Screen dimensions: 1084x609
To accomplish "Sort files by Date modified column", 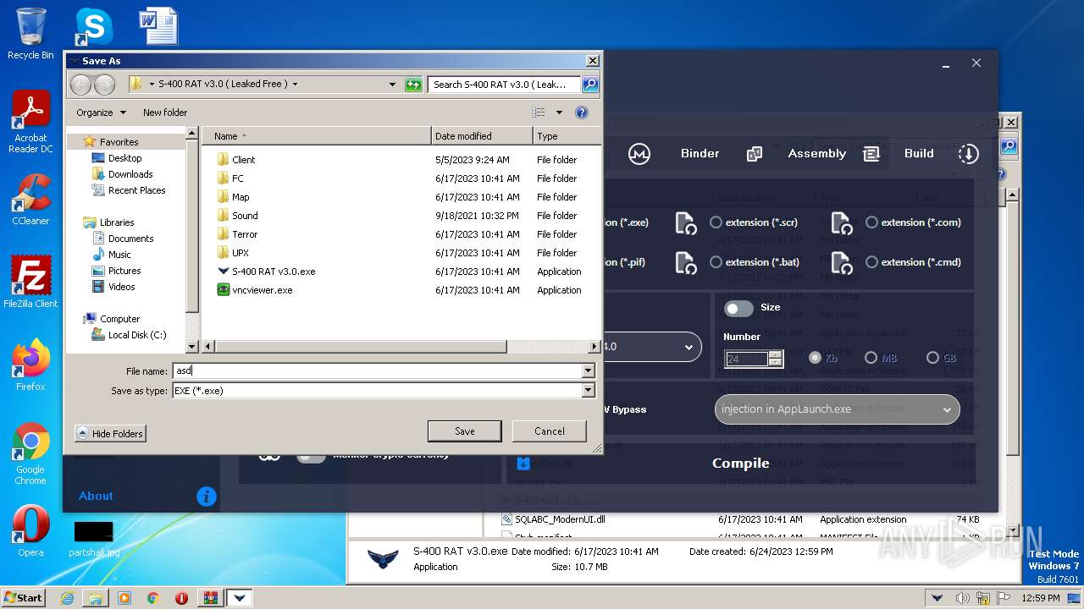I will pyautogui.click(x=482, y=136).
